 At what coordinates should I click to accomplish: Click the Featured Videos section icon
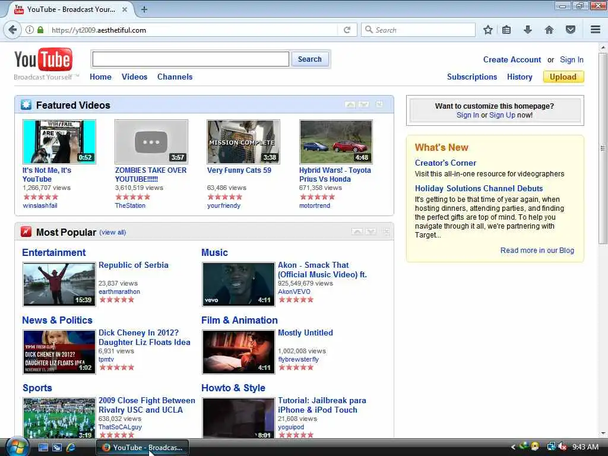pyautogui.click(x=26, y=104)
